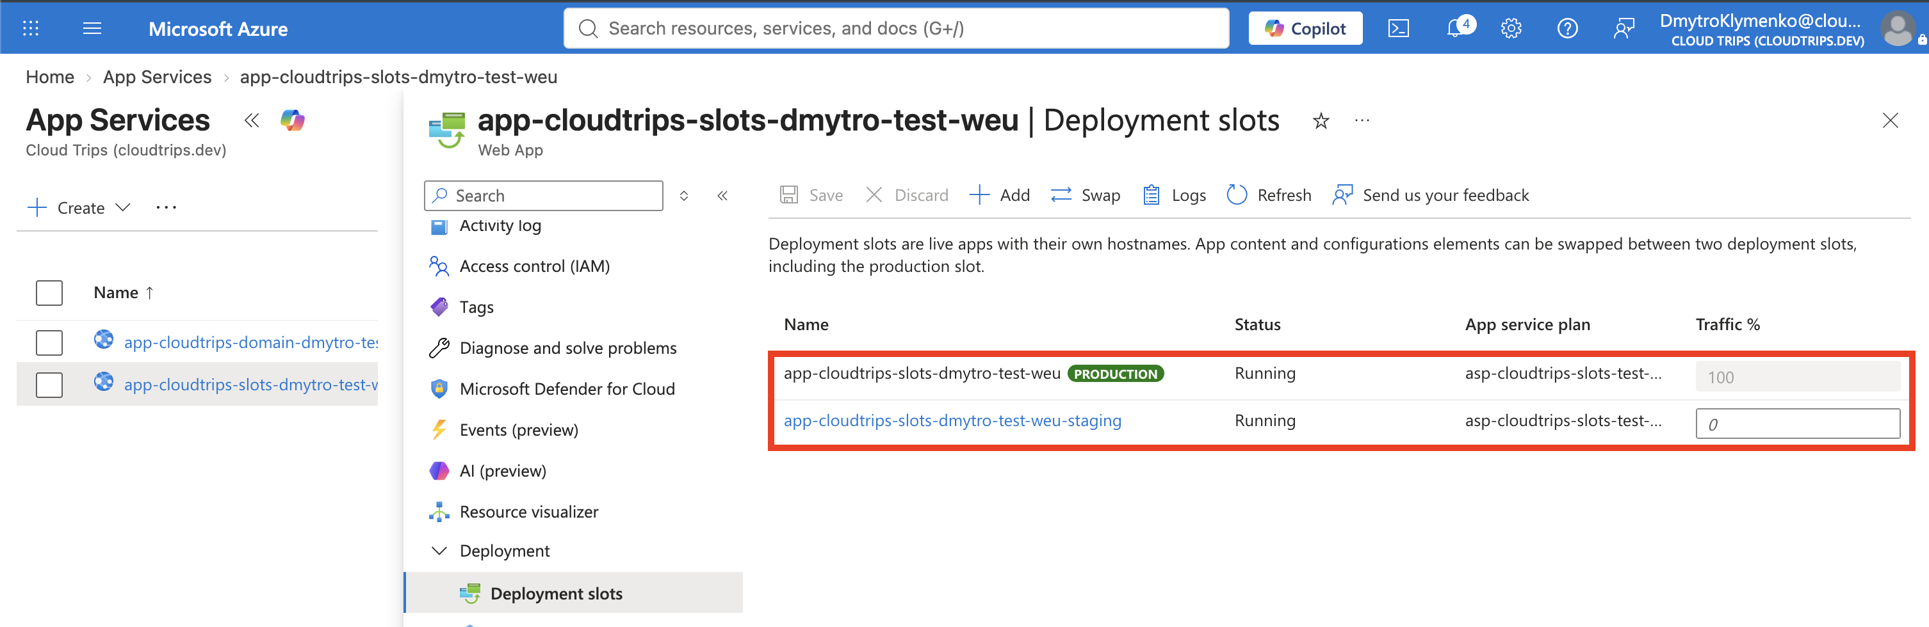Click the global search resources field
Viewport: 1929px width, 627px height.
point(897,28)
